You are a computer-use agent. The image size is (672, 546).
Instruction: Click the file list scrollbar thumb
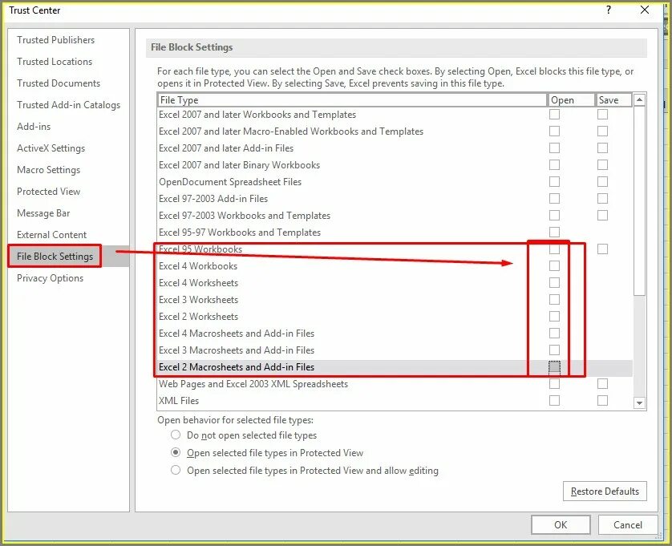tap(639, 200)
